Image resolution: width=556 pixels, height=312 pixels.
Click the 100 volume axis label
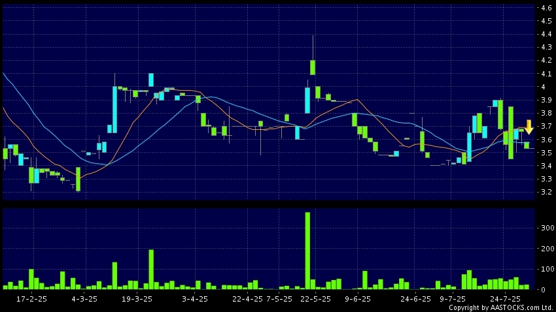pyautogui.click(x=548, y=269)
